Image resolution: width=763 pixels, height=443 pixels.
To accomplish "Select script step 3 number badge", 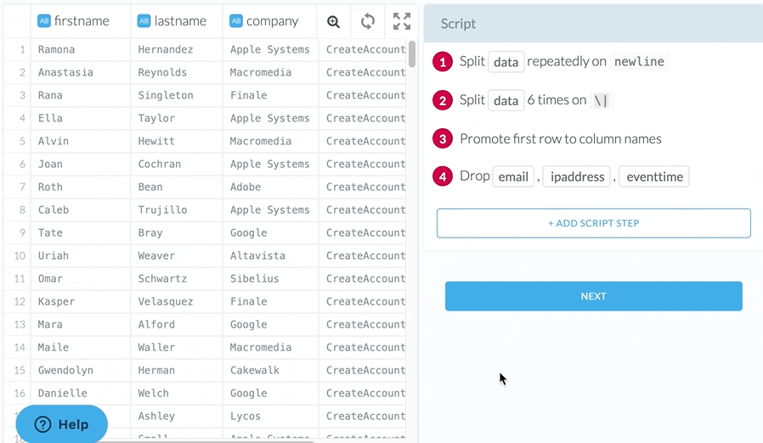I will [442, 139].
